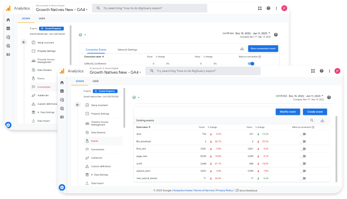Open Terms of Service footer link
This screenshot has width=347, height=199.
(204, 190)
